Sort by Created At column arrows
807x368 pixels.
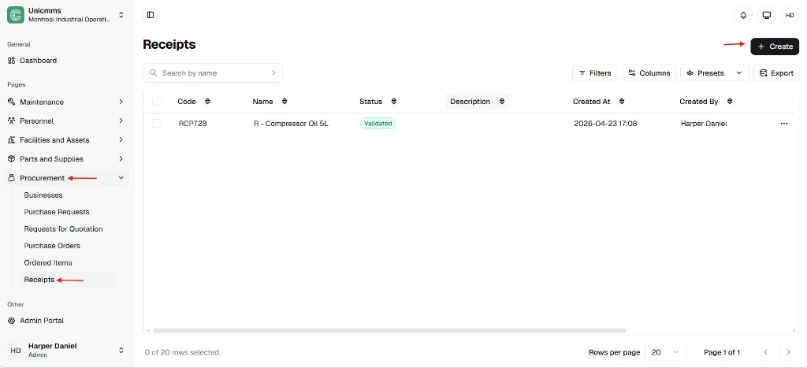(622, 102)
